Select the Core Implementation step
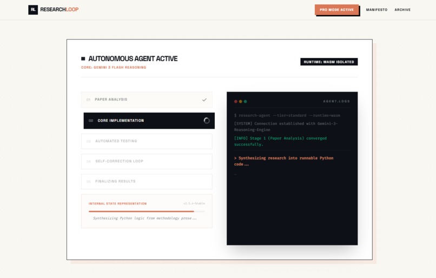The image size is (436, 278). point(149,121)
